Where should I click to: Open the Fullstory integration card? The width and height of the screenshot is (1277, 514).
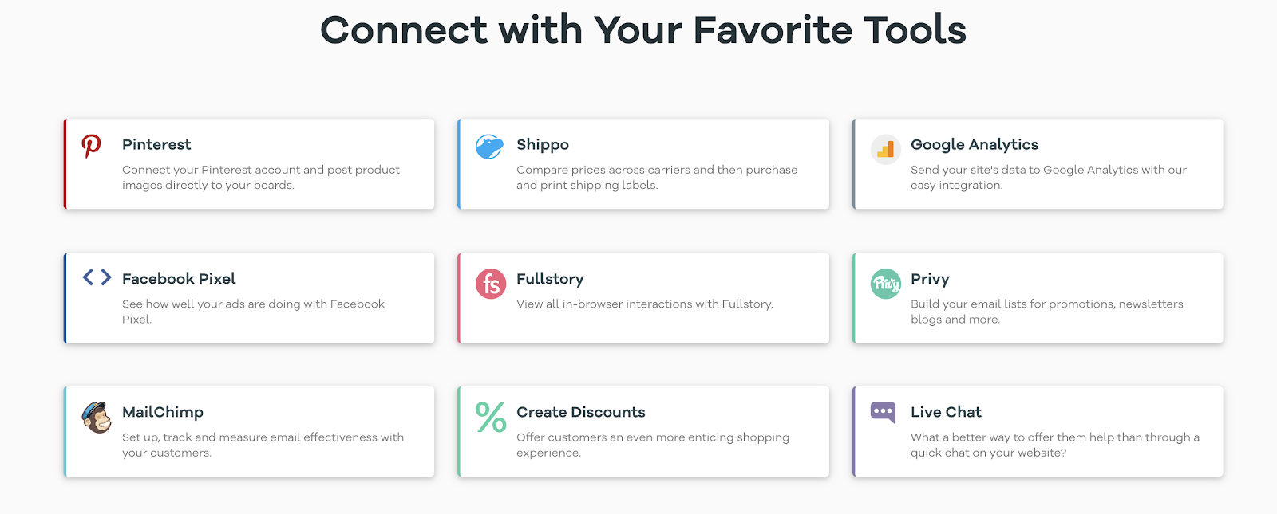coord(644,298)
